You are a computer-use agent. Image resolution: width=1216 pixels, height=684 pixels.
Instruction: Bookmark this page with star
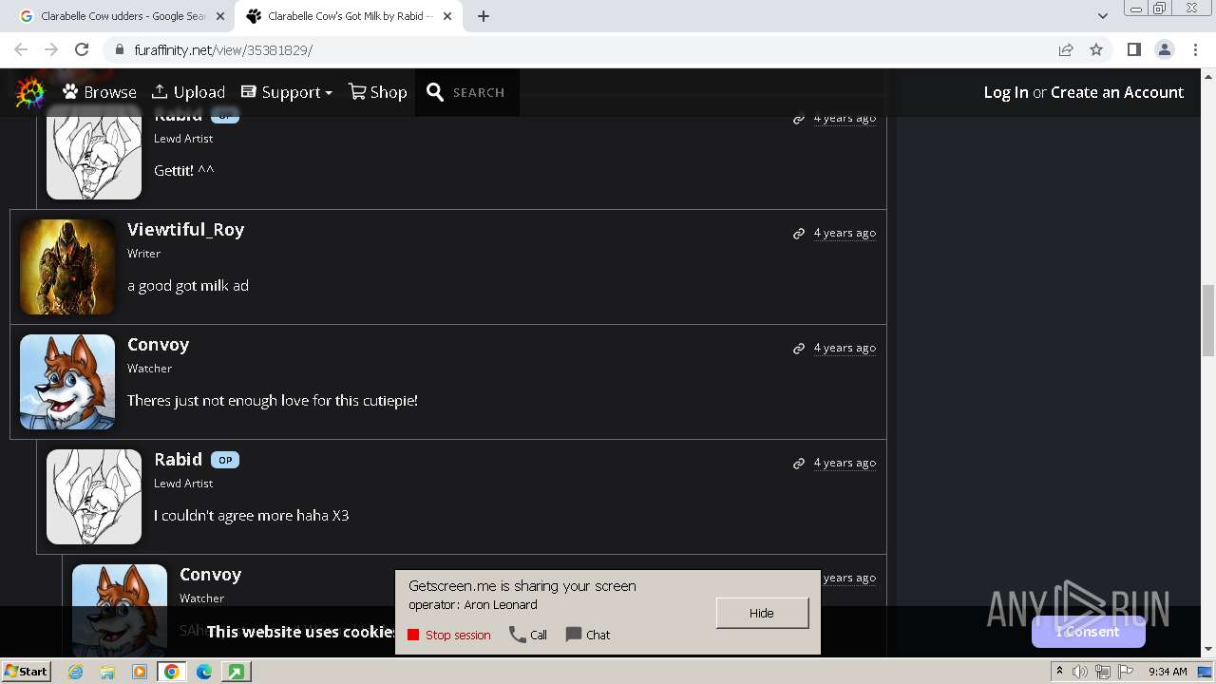coord(1096,49)
